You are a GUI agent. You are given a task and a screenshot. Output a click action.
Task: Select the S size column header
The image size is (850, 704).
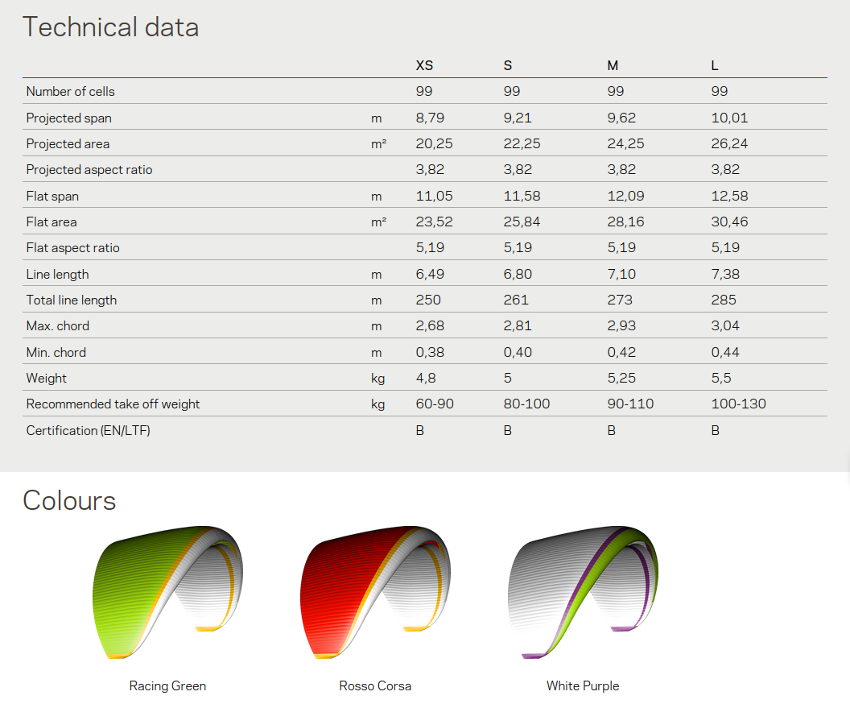point(508,65)
